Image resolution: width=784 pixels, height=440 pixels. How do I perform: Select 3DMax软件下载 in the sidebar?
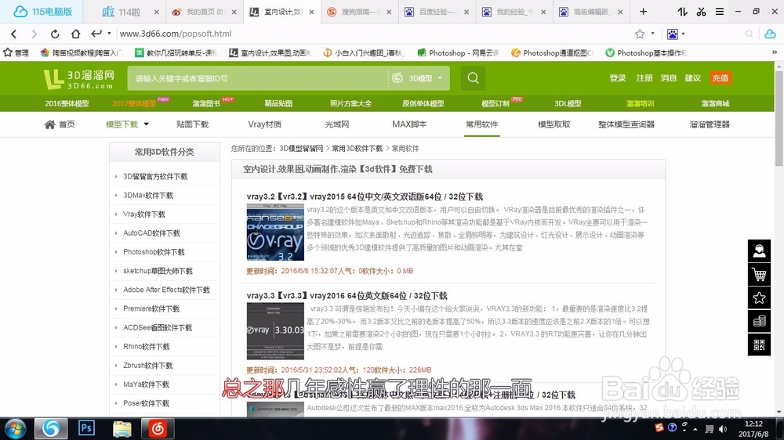pos(148,195)
